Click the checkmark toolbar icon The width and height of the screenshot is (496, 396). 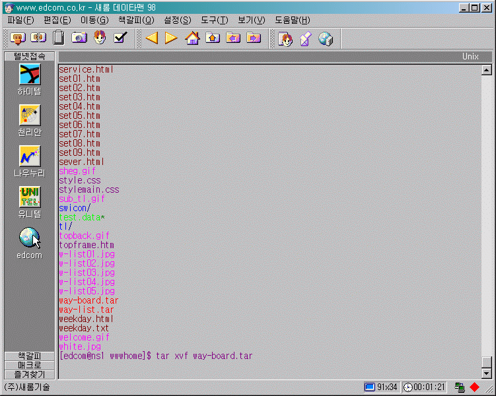pyautogui.click(x=120, y=38)
